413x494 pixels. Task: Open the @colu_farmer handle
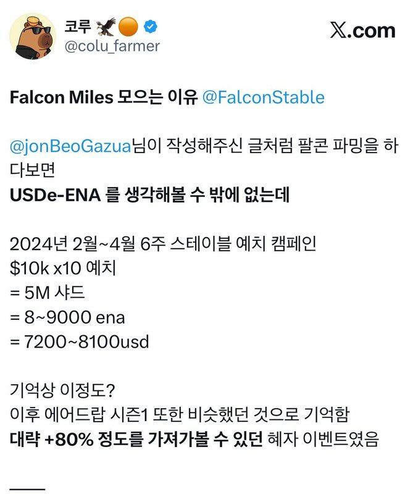112,46
